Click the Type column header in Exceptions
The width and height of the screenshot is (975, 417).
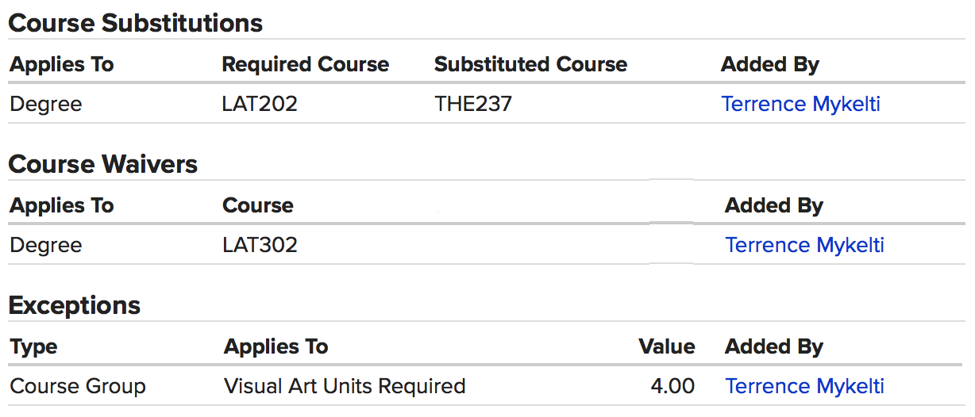(34, 346)
